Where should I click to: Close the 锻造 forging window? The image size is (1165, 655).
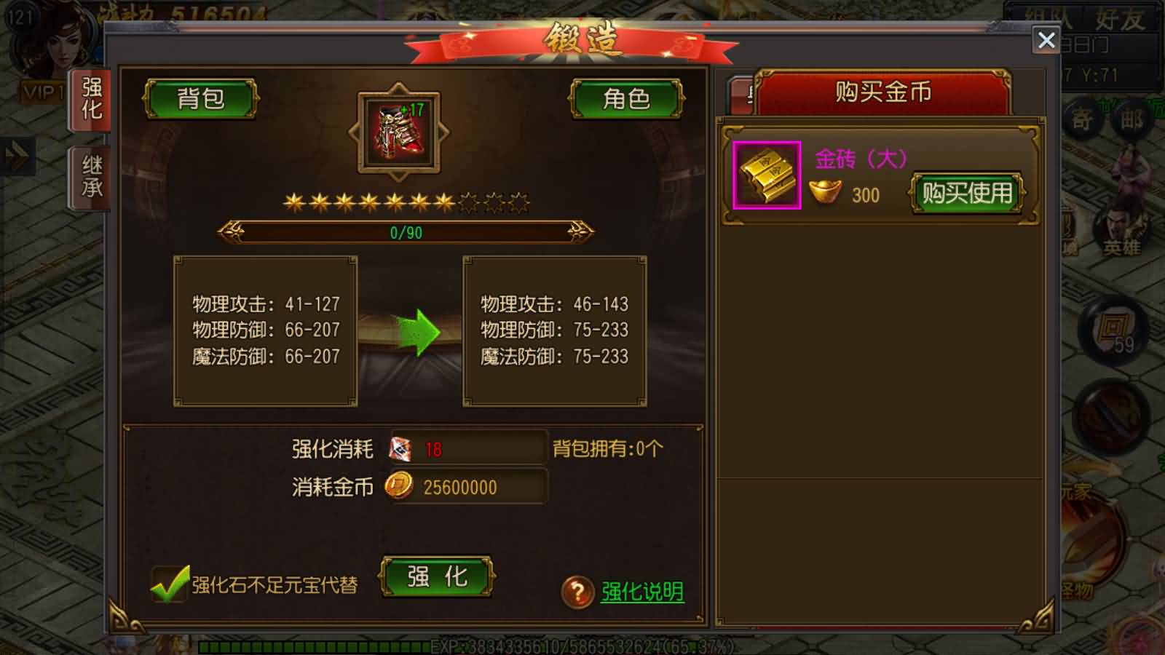point(1046,40)
